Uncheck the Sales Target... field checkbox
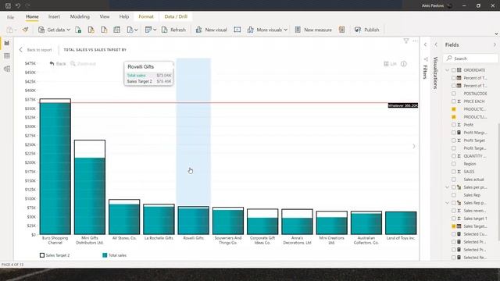500x281 pixels. point(454,226)
